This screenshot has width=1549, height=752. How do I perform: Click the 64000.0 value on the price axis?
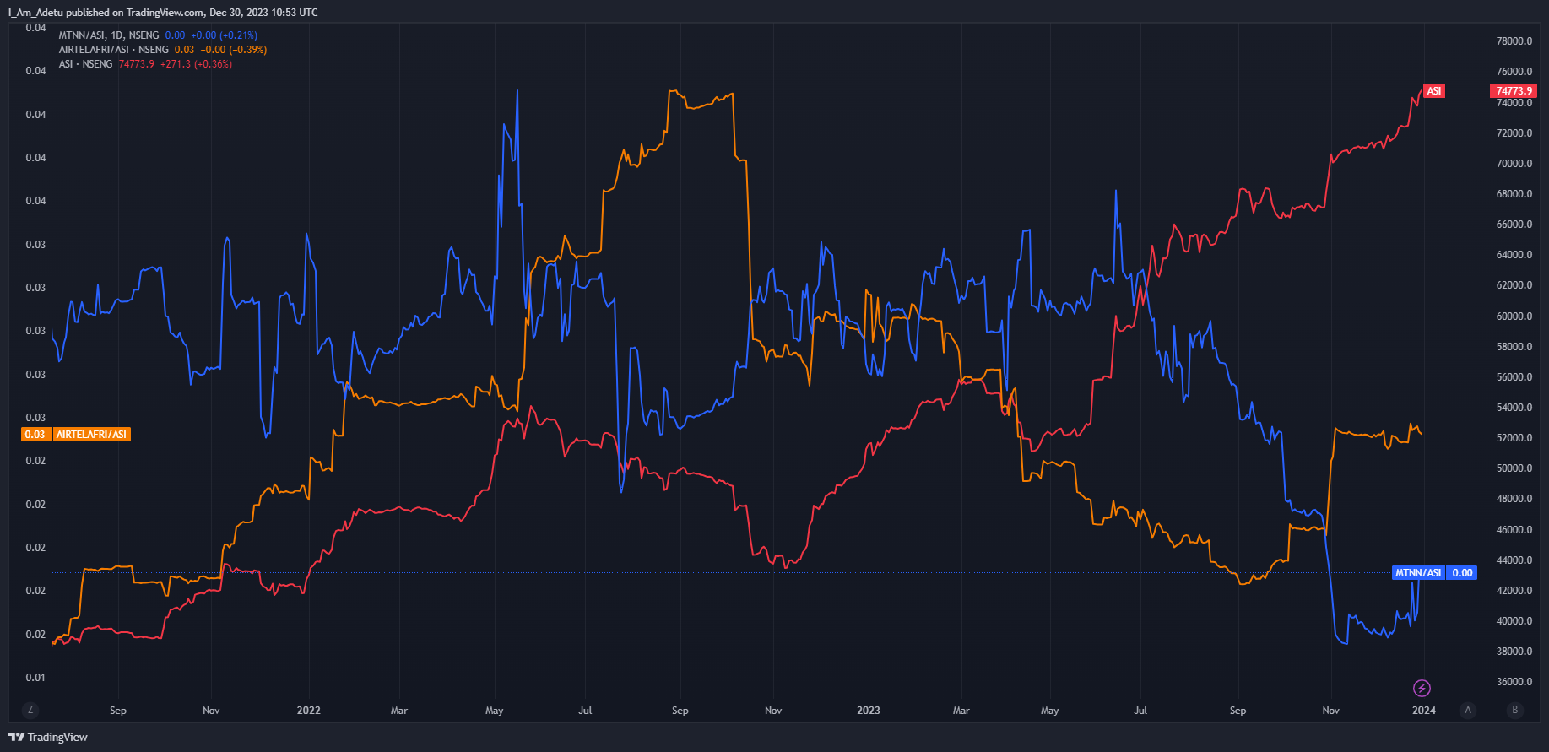pyautogui.click(x=1514, y=255)
